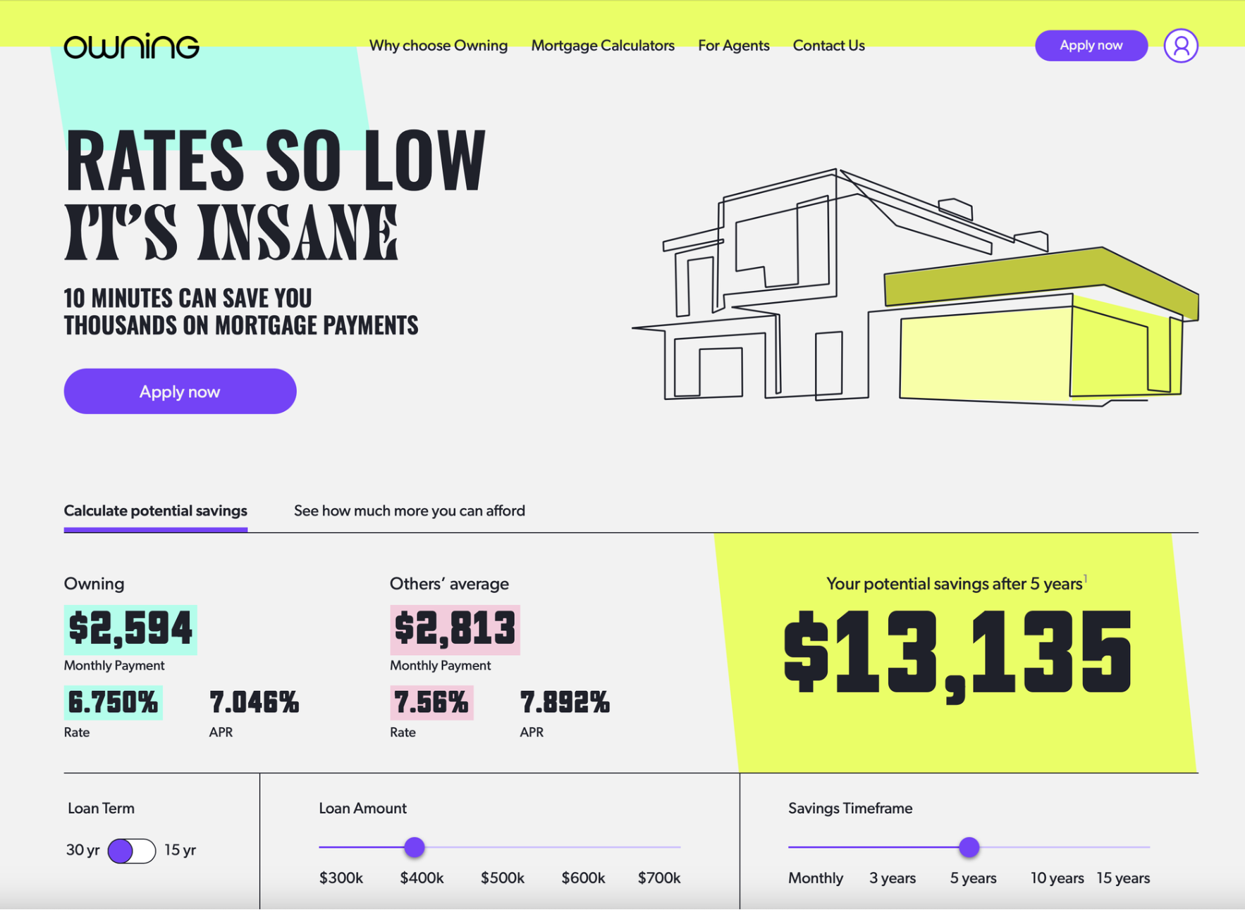Click the 15 yr loan term label
The image size is (1245, 910).
180,850
